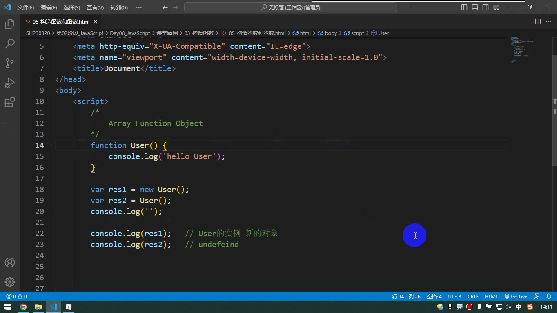This screenshot has width=557, height=313.
Task: Open the Run and Debug view
Action: tap(10, 83)
